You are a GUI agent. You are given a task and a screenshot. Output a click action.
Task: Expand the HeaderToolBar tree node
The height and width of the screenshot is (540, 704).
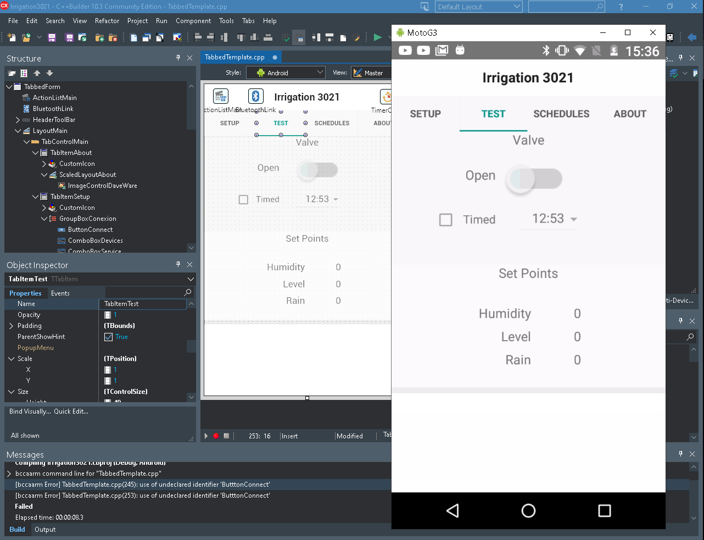coord(18,120)
